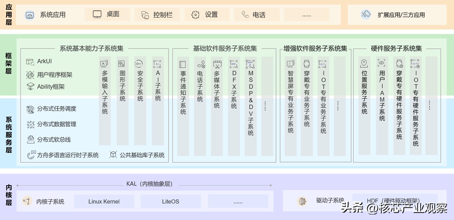454x220 pixels.
Task: Click the 驱动子系统 text
Action: [330, 200]
